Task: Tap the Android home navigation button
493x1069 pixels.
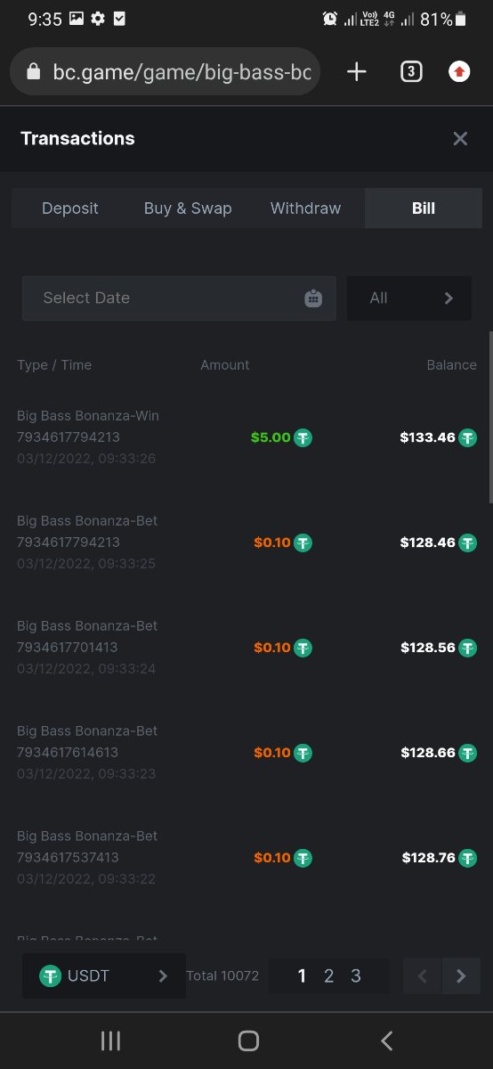Action: 248,1040
